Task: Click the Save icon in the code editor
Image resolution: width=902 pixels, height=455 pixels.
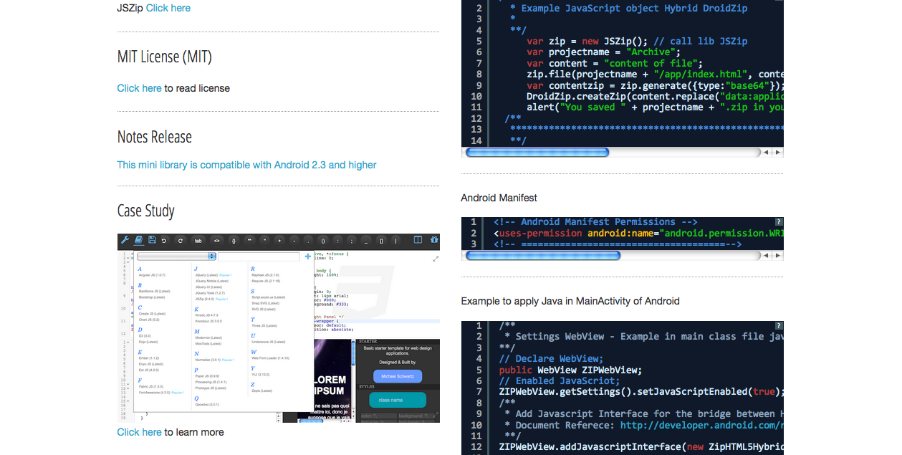Action: (152, 240)
